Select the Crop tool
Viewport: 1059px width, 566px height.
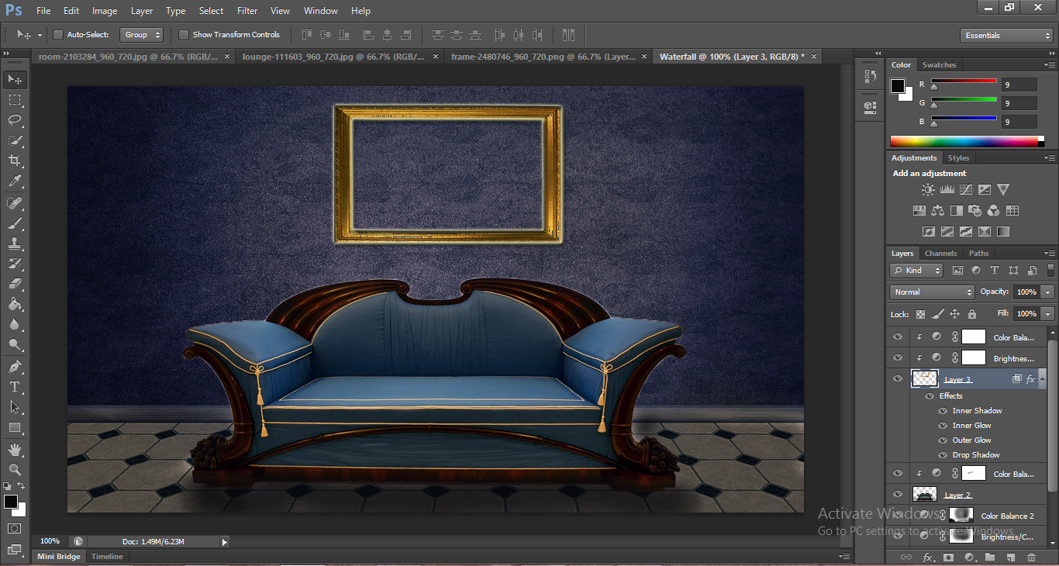click(x=15, y=160)
